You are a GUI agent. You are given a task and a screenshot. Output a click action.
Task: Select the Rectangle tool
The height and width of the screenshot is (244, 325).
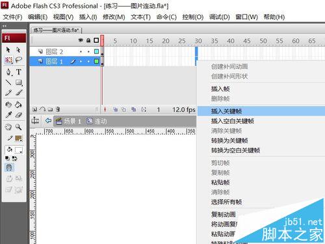19,82
